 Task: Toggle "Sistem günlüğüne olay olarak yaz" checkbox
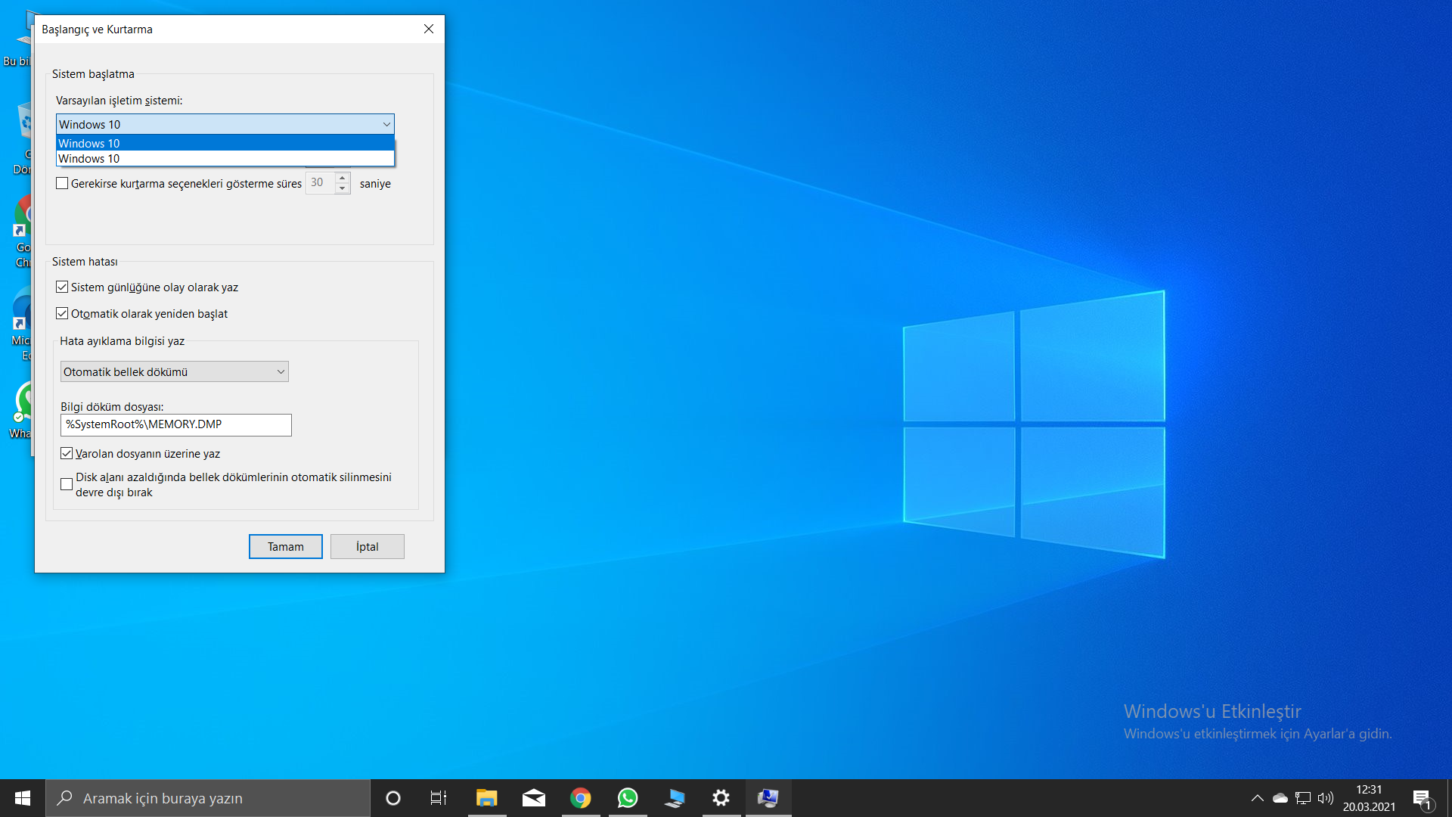click(x=62, y=287)
